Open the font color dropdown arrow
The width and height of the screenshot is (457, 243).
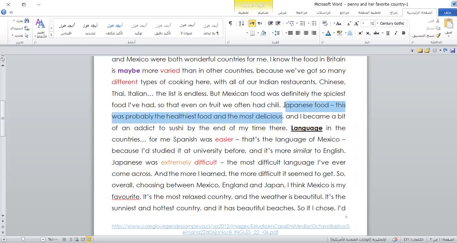[323, 33]
